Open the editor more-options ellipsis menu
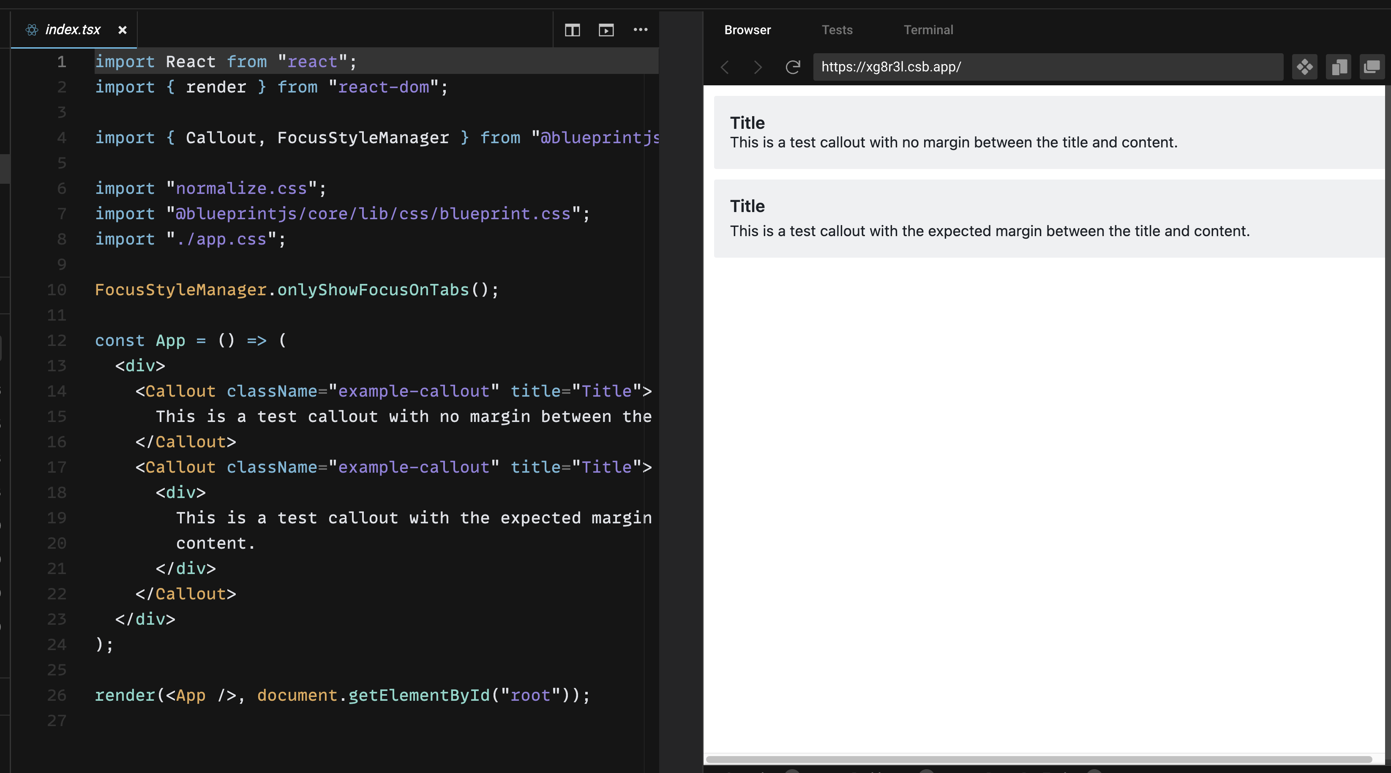 641,30
